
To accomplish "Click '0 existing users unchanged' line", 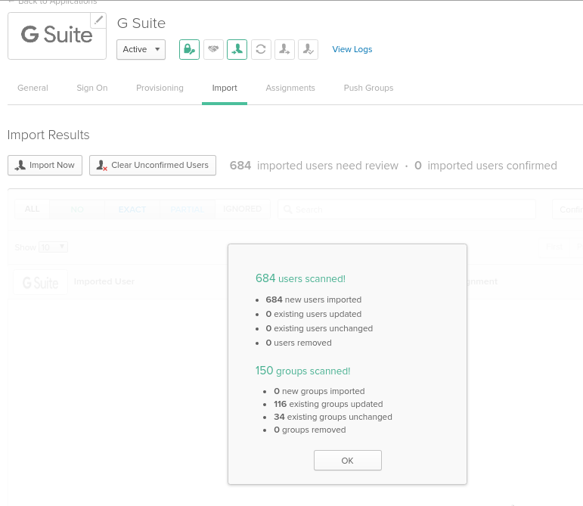I will (319, 329).
